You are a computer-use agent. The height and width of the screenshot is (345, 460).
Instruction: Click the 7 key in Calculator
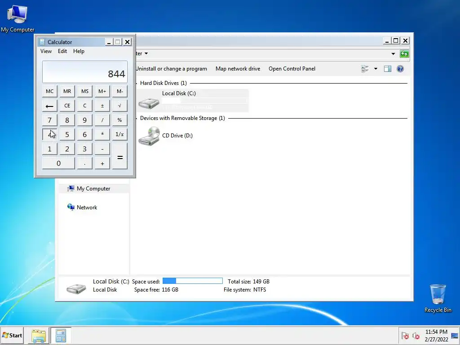tap(49, 120)
